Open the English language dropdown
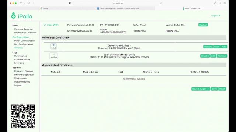The image size is (236, 132). pyautogui.click(x=215, y=15)
